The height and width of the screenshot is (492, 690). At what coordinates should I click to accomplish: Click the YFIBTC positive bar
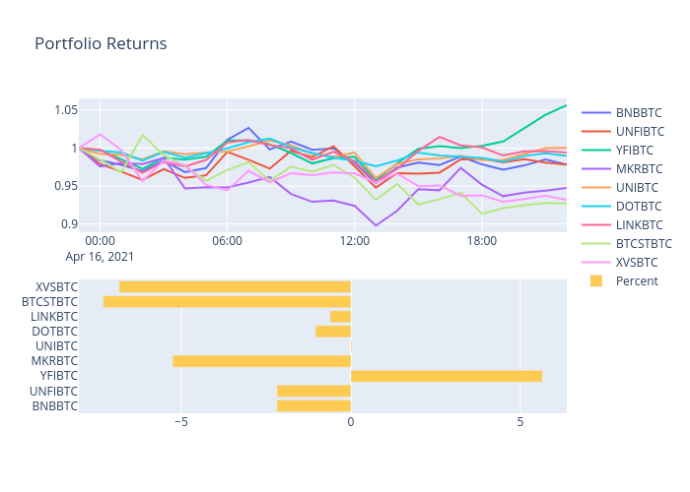[446, 376]
